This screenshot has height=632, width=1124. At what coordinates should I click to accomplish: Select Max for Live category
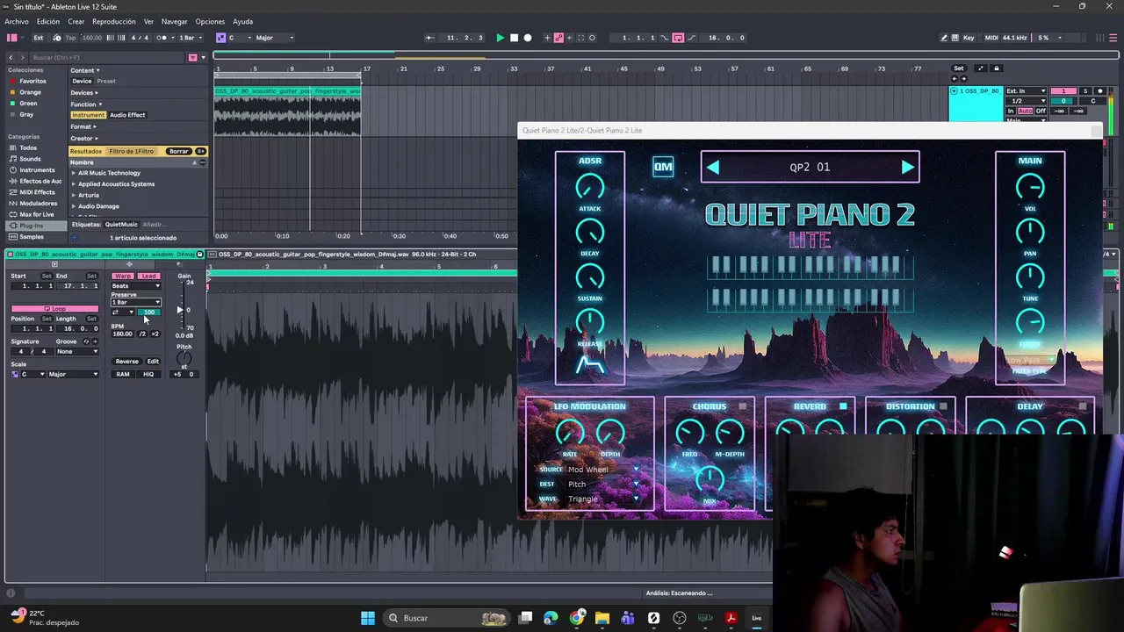[x=37, y=214]
